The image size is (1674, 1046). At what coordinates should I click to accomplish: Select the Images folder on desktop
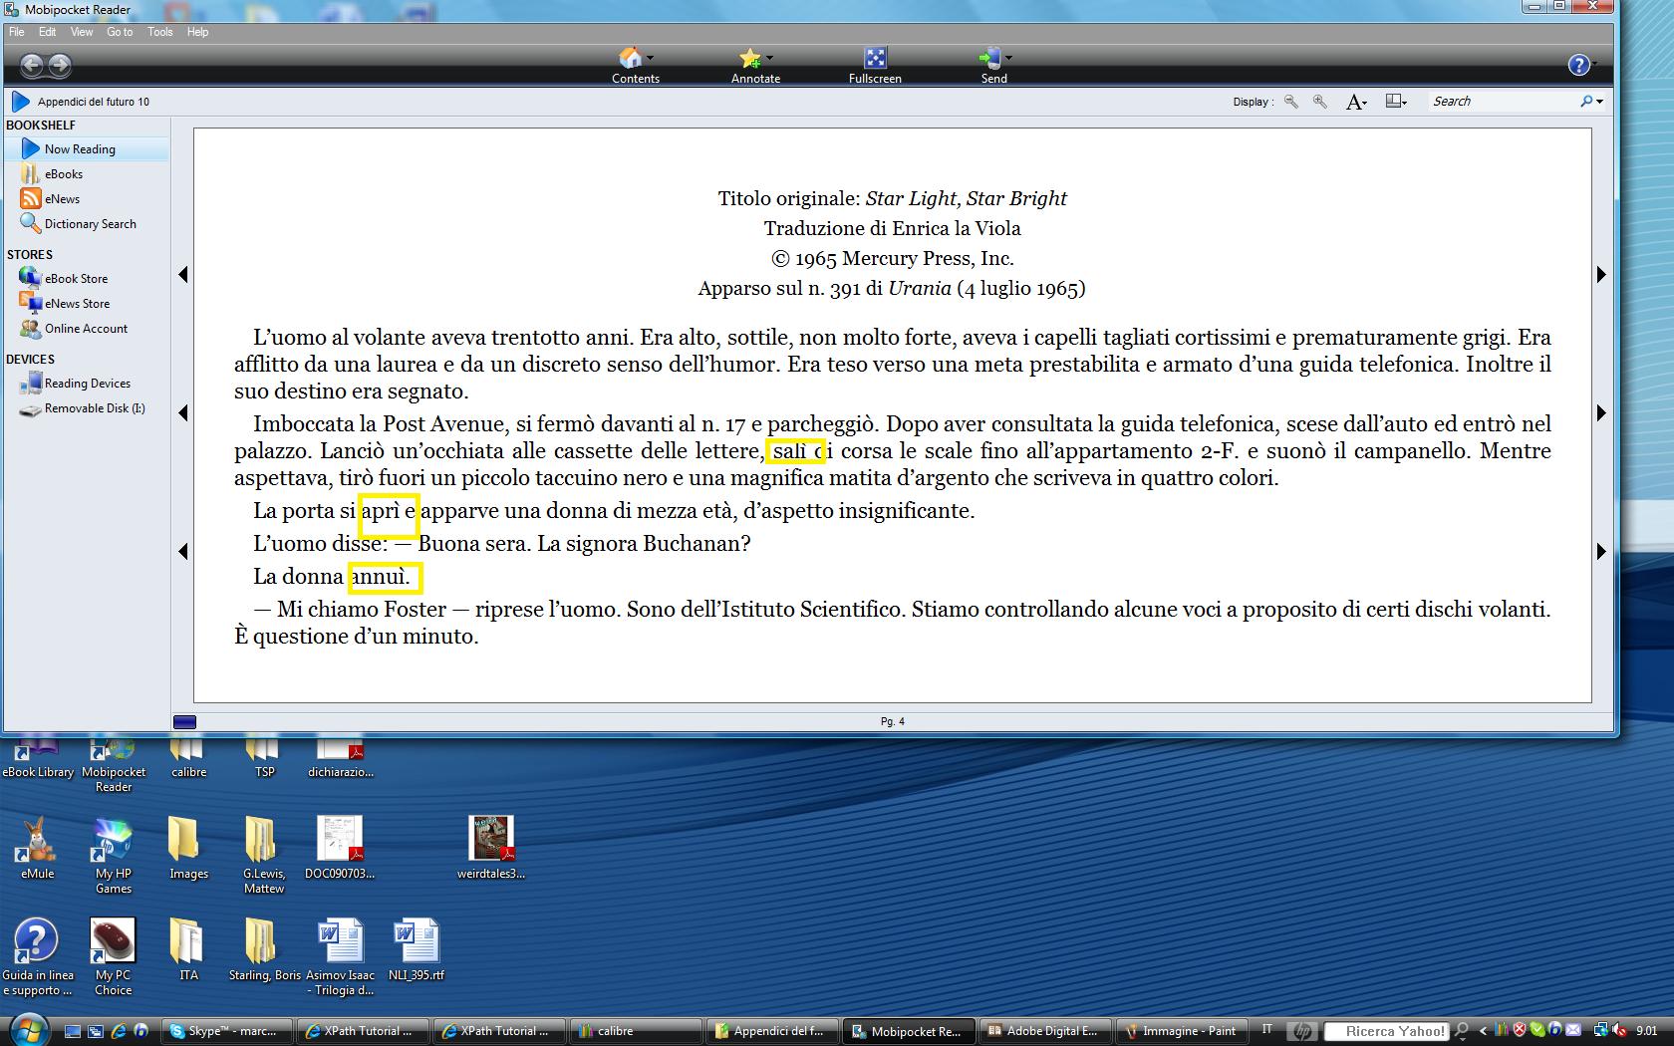(x=188, y=849)
